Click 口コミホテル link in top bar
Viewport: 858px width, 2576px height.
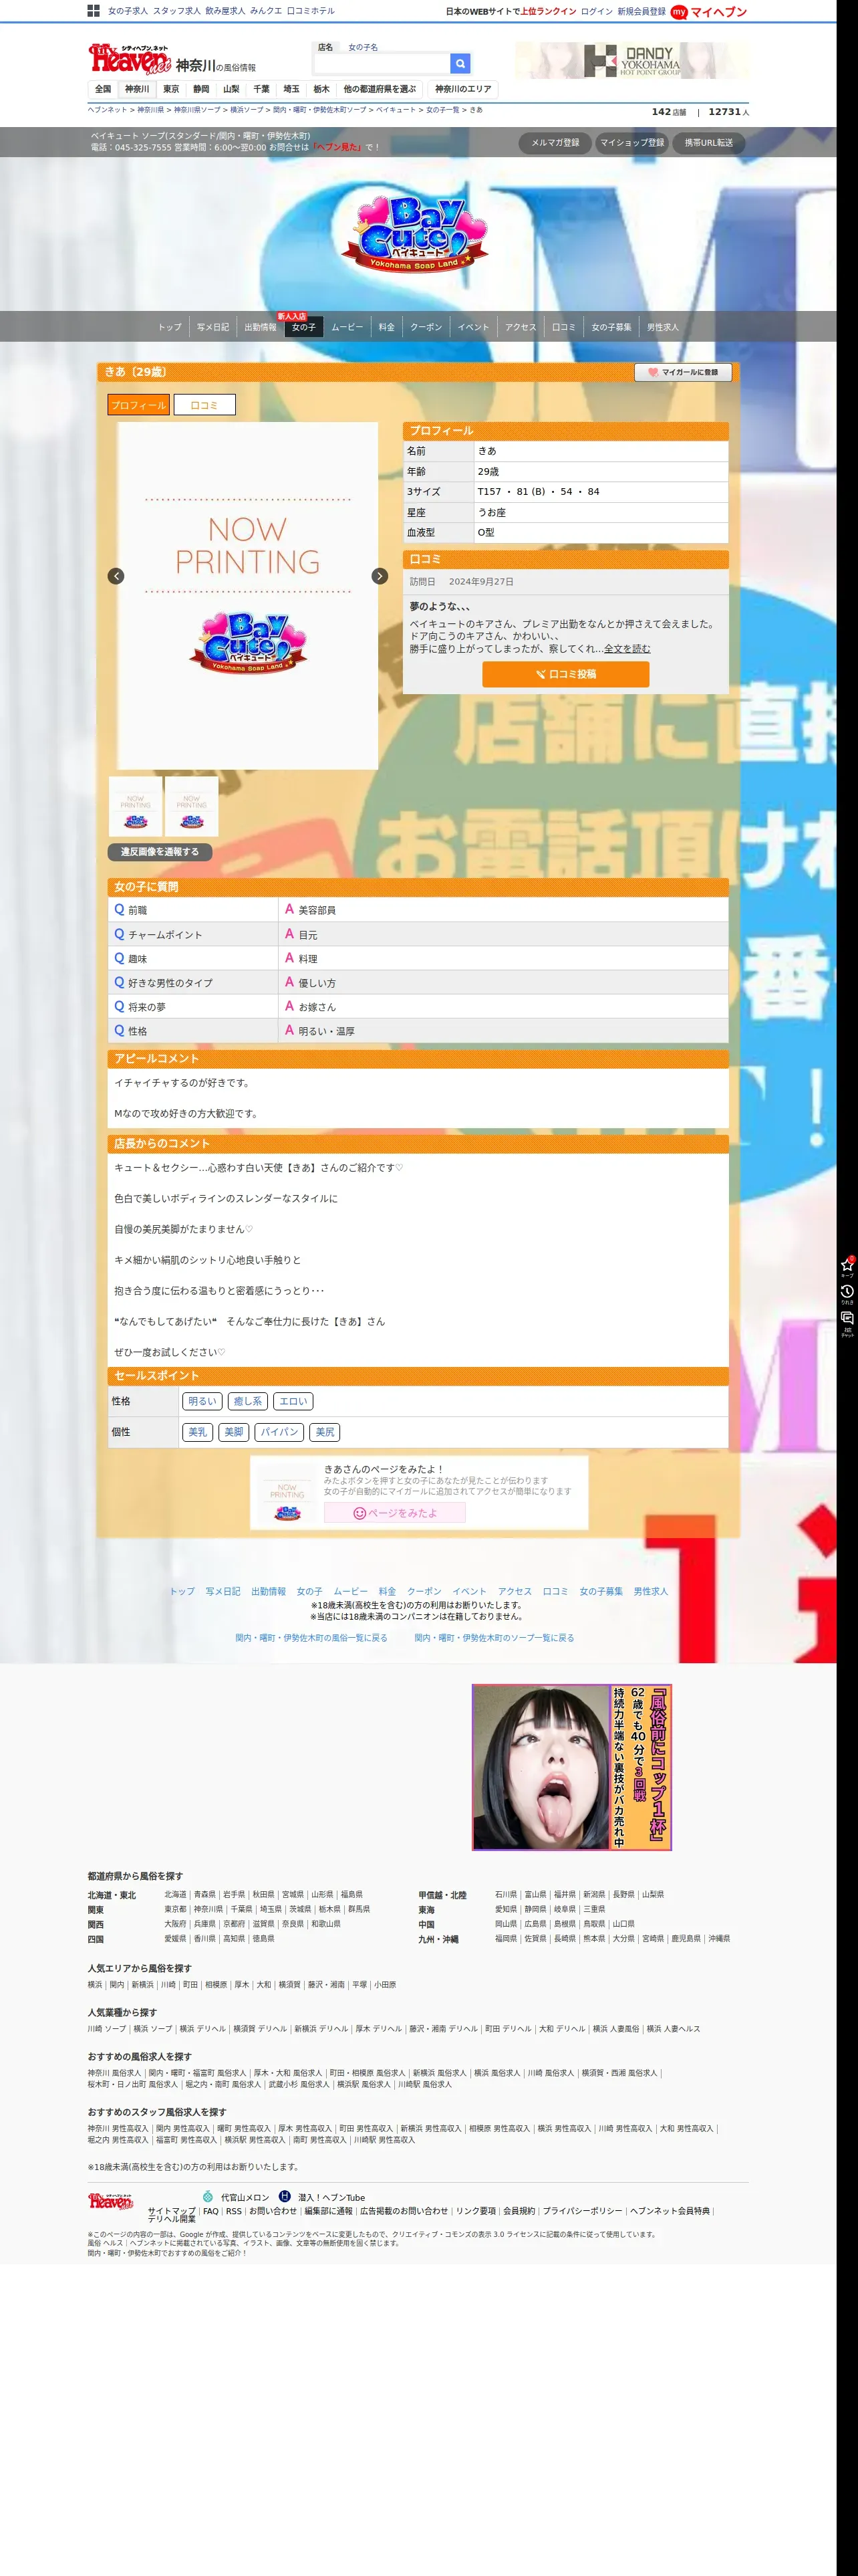tap(311, 11)
